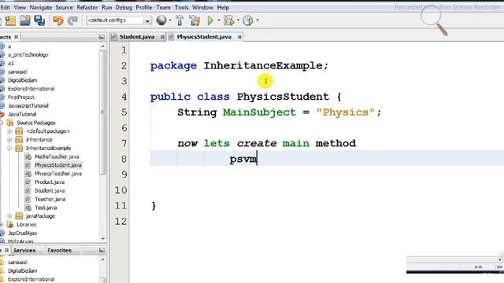Open the Source menu
This screenshot has height=283, width=504.
point(64,7)
